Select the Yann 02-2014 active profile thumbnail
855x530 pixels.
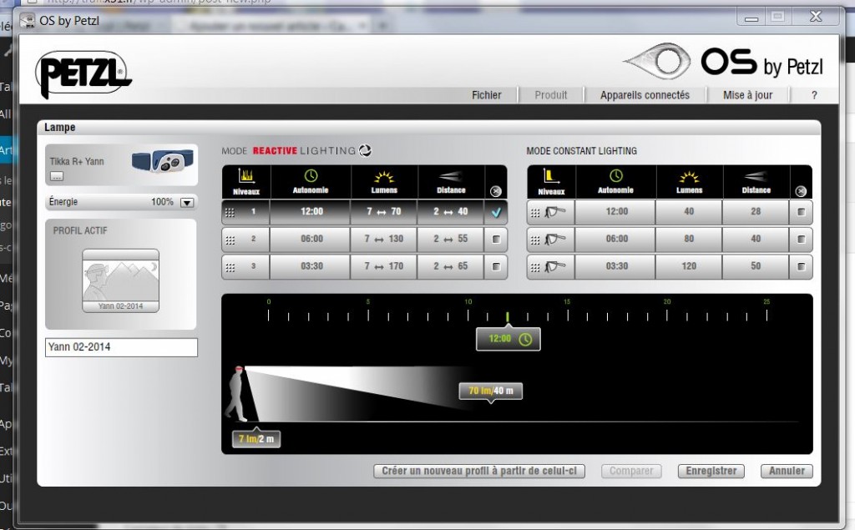pos(120,280)
